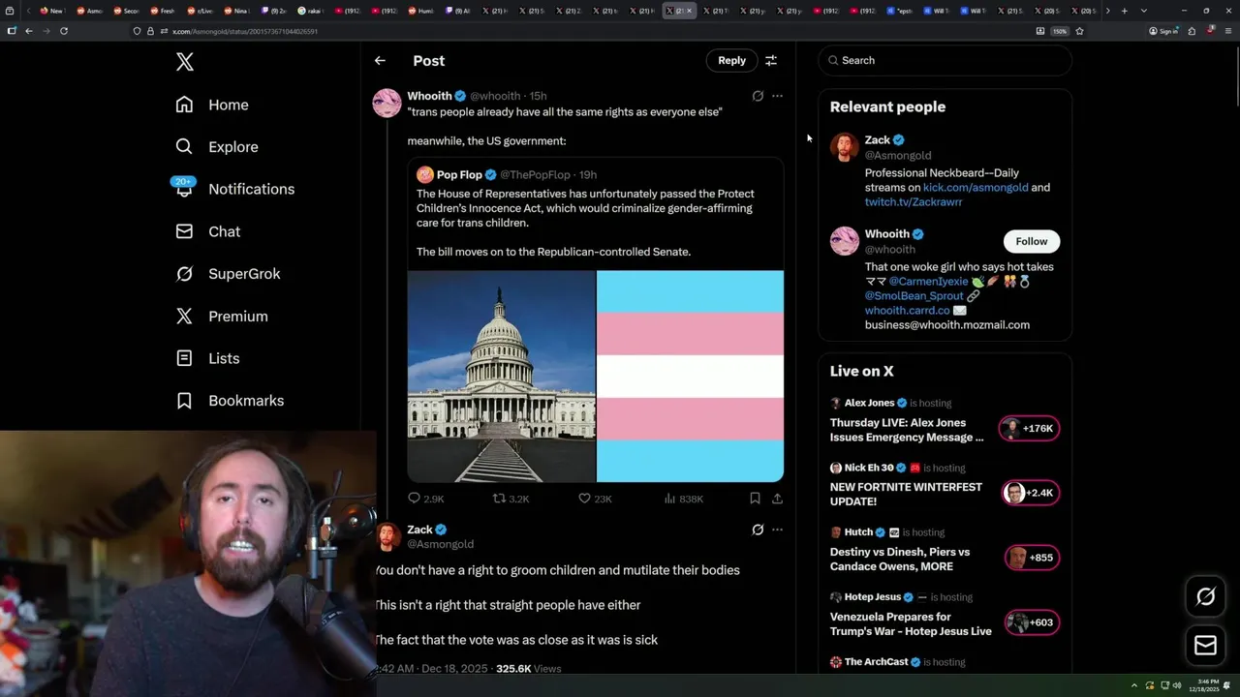Share Whooith's post via upload icon
Image resolution: width=1240 pixels, height=697 pixels.
point(777,499)
